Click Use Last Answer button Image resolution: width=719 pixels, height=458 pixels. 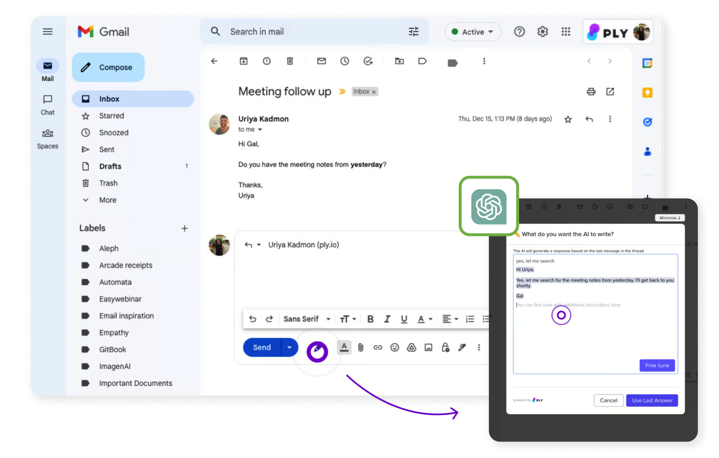point(652,400)
